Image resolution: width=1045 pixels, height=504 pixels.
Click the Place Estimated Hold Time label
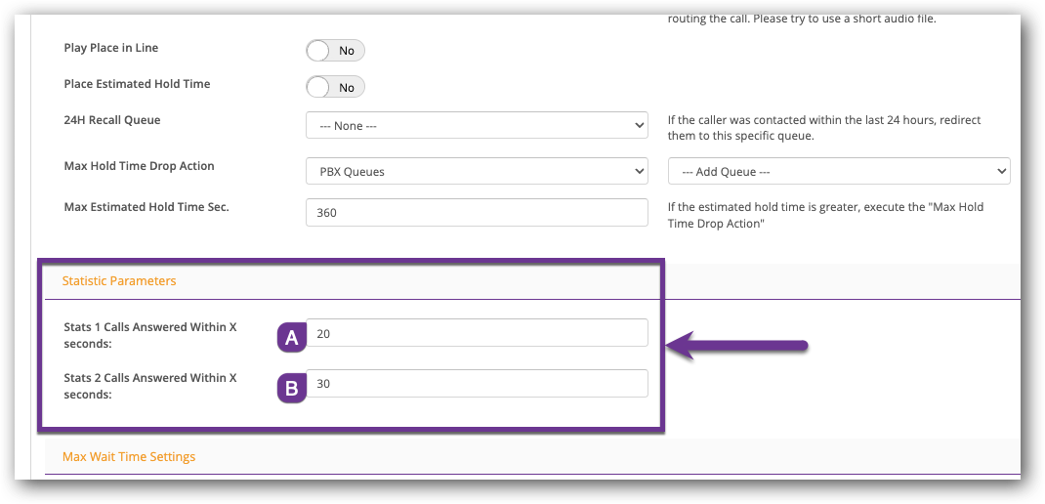(x=137, y=84)
